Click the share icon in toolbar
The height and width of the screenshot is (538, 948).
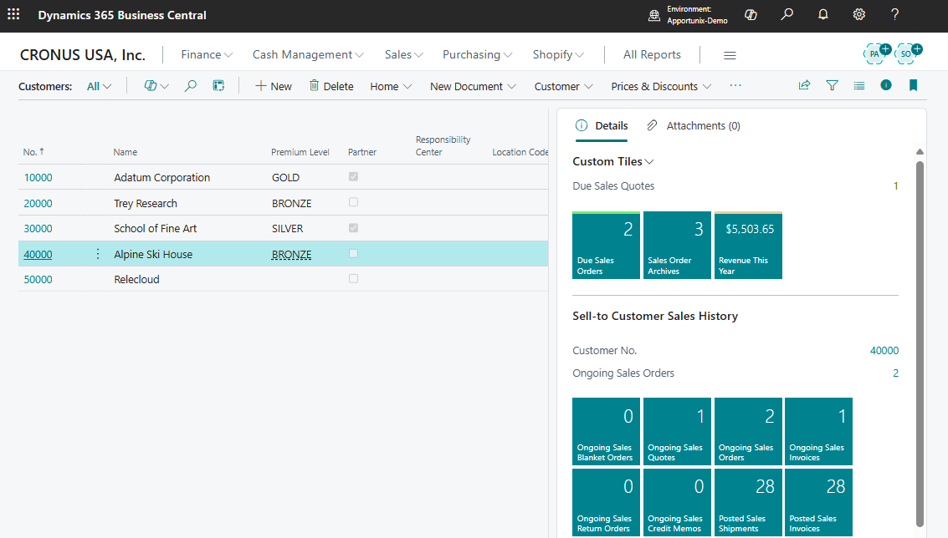[804, 85]
